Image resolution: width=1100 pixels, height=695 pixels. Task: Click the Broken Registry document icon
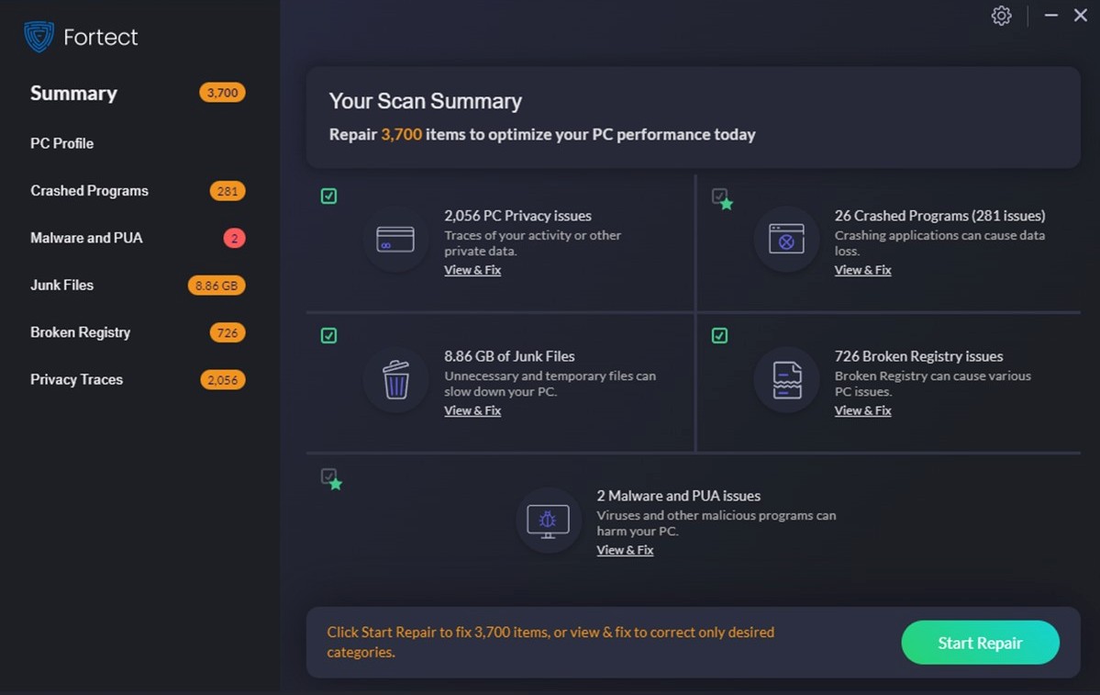786,380
